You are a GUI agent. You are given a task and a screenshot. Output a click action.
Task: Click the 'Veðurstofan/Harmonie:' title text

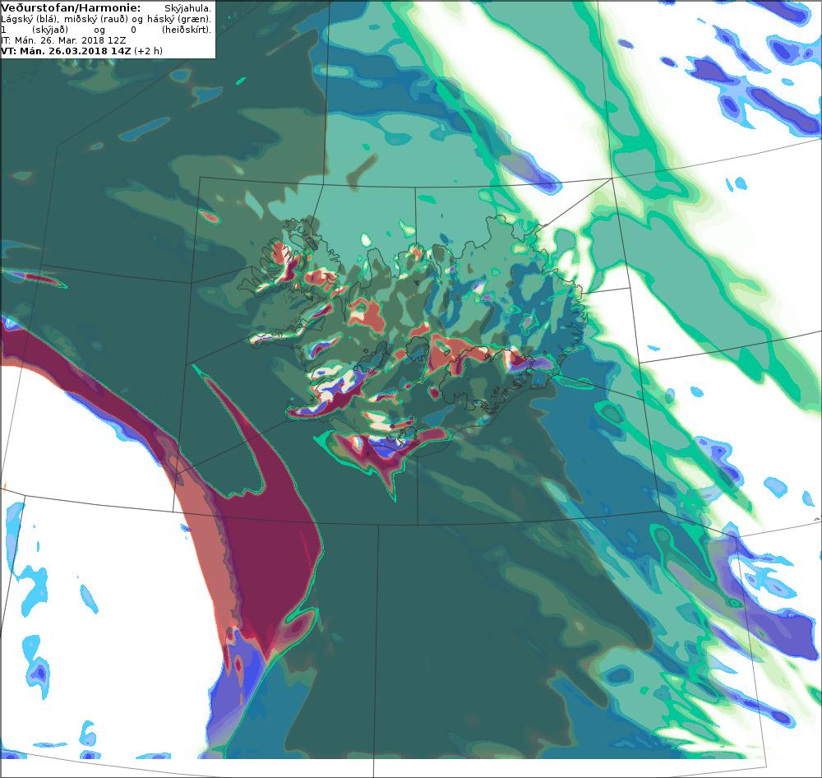coord(71,8)
